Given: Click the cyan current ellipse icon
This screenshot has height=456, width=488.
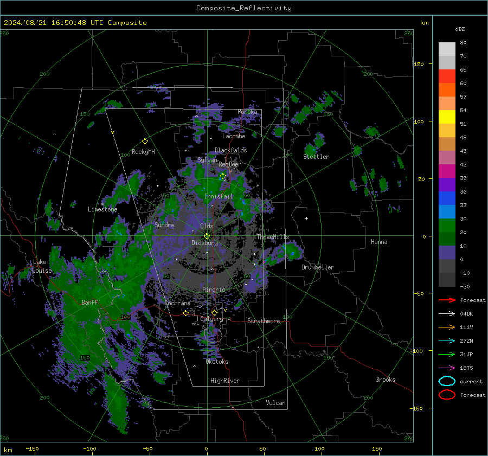Looking at the screenshot, I should (x=447, y=381).
